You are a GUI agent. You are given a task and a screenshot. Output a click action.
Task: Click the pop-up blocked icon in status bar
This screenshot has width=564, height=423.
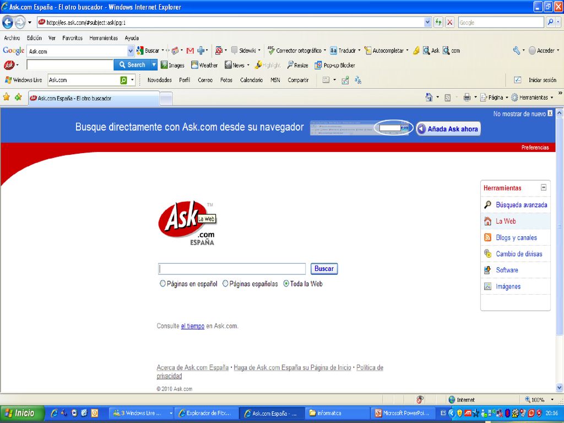pyautogui.click(x=420, y=400)
